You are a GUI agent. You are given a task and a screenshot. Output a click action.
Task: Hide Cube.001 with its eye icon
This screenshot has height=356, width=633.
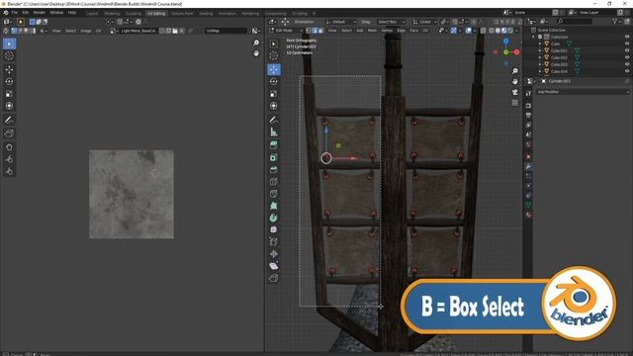coord(627,50)
